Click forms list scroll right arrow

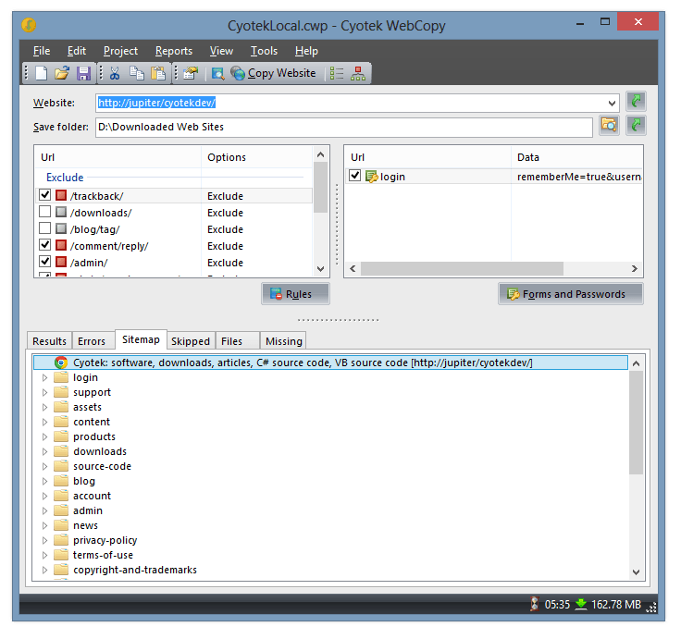(x=635, y=269)
